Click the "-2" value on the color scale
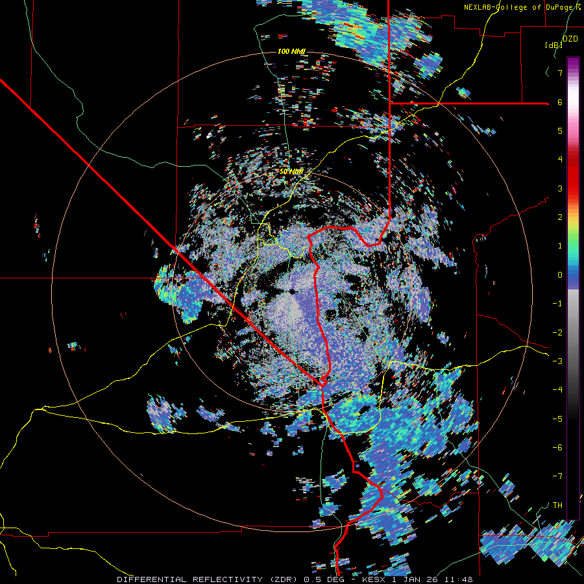This screenshot has height=584, width=584. [557, 333]
